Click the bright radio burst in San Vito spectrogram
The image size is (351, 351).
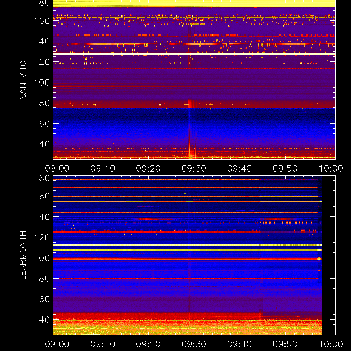pyautogui.click(x=191, y=129)
